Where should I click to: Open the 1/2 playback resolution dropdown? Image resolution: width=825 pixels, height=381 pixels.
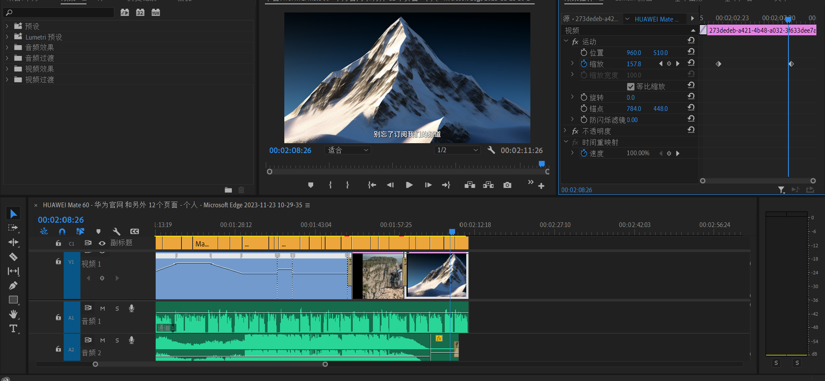[457, 150]
